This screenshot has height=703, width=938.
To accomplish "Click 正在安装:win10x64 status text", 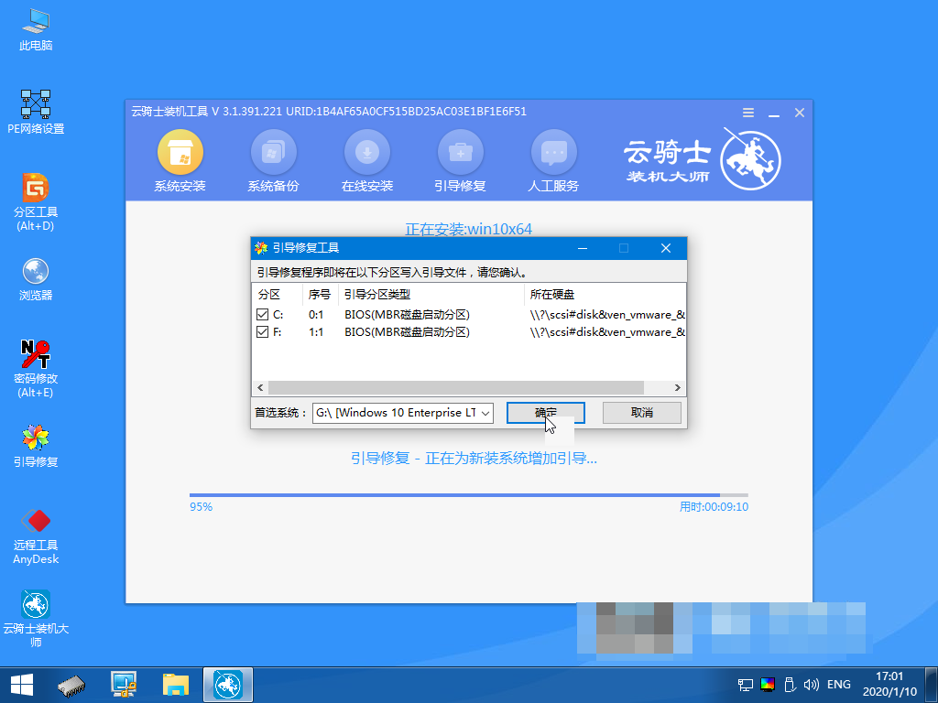I will pyautogui.click(x=468, y=229).
